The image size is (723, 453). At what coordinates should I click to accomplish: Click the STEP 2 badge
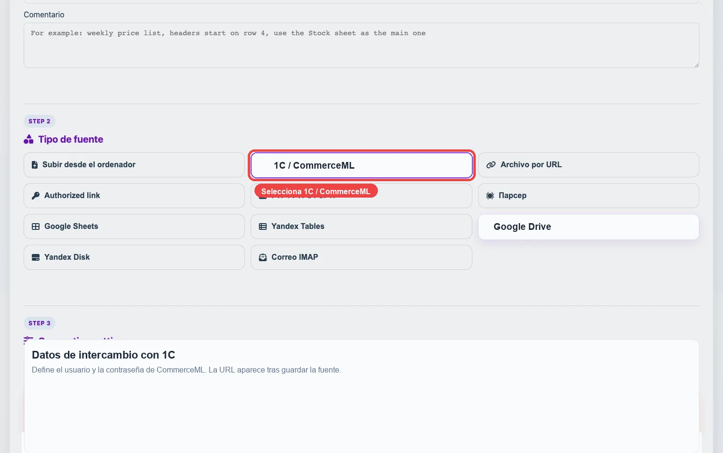[x=40, y=121]
